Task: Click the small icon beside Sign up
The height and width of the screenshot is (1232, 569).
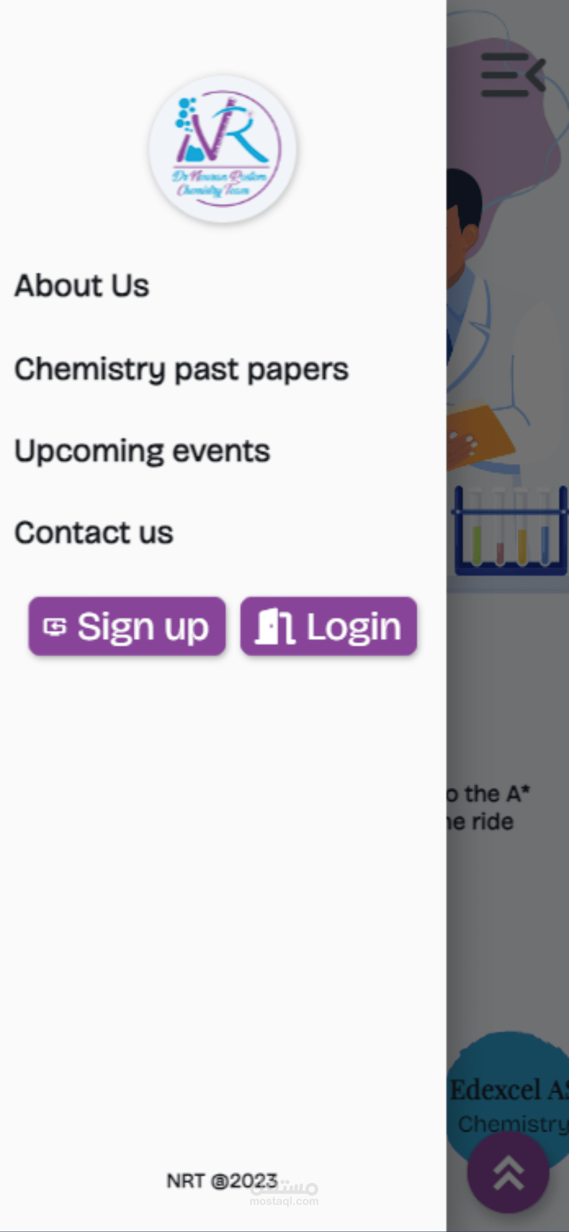Action: pos(55,627)
